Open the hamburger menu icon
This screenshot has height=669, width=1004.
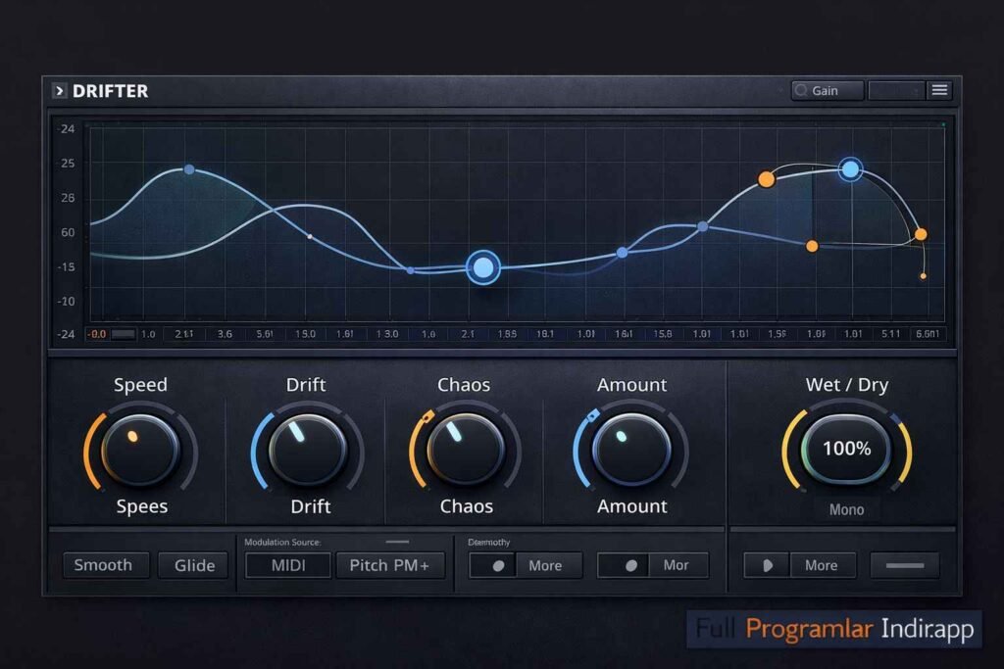click(x=939, y=90)
